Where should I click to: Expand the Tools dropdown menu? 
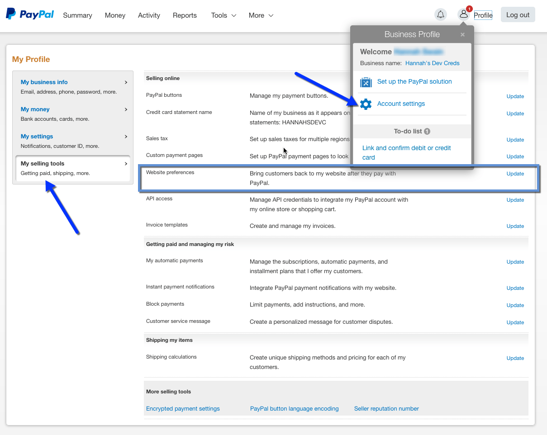pos(224,15)
